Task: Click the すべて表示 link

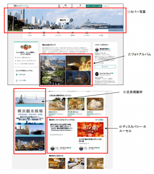Action: point(99,120)
